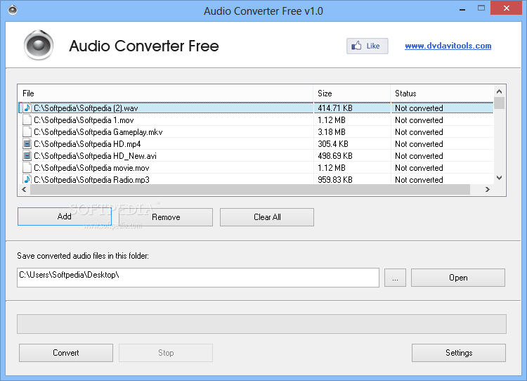
Task: Click Clear All to empty the list
Action: (x=267, y=217)
